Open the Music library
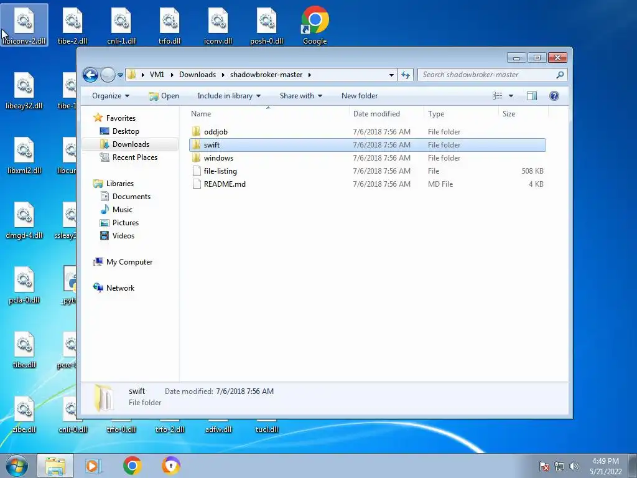This screenshot has height=478, width=637. (123, 209)
